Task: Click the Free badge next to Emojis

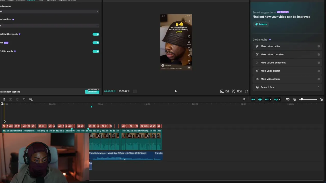Action: pos(6,43)
